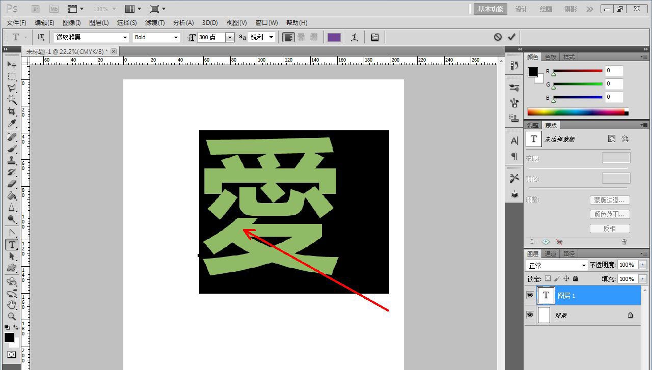Select the Path Selection tool
This screenshot has height=370, width=652.
pyautogui.click(x=12, y=257)
